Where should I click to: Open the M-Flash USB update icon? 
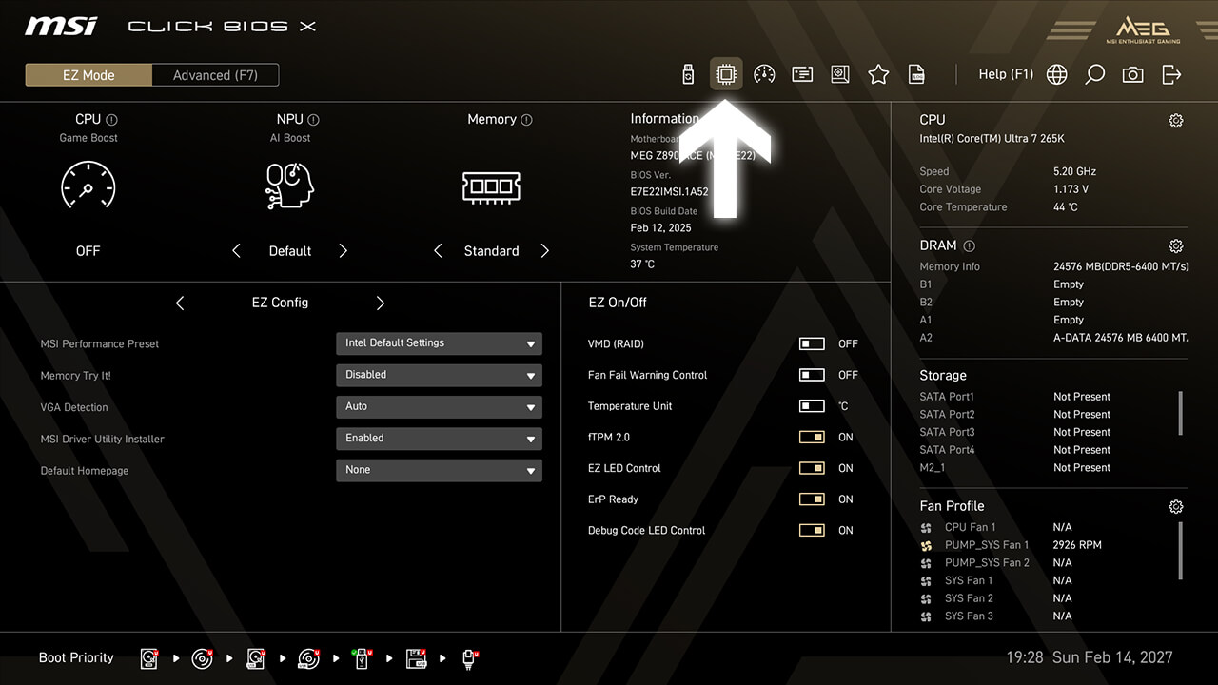(x=689, y=74)
